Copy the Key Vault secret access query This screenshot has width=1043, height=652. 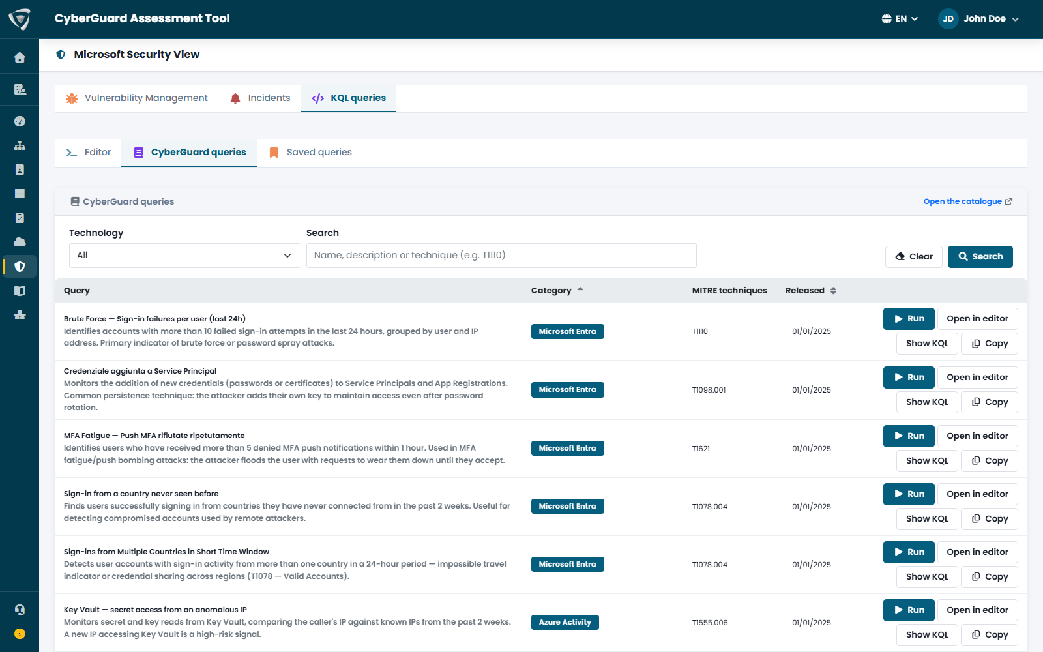tap(990, 635)
